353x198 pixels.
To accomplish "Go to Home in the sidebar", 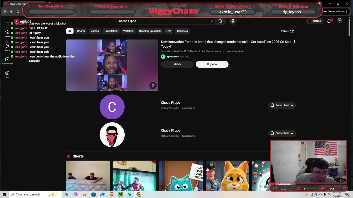I will tap(7, 34).
